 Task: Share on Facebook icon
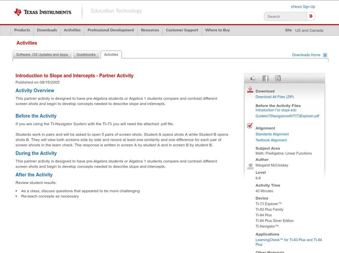click(x=265, y=78)
